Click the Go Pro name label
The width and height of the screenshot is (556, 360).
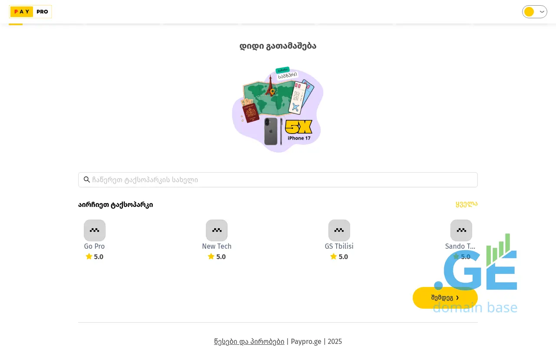pos(94,246)
